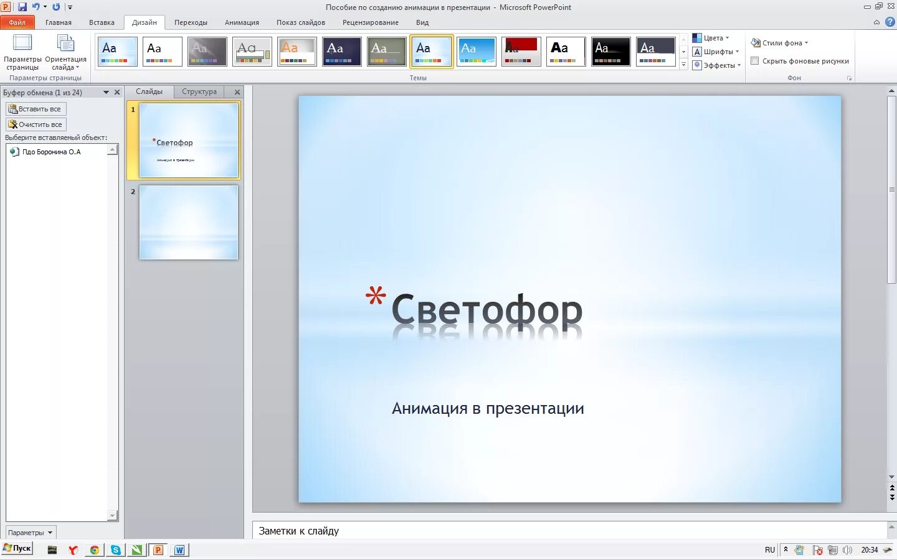The width and height of the screenshot is (897, 560).
Task: Close the Буфер обмена pane
Action: (x=116, y=92)
